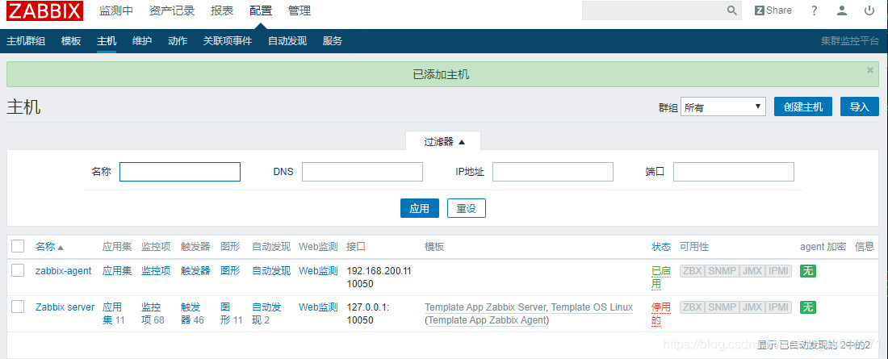Image resolution: width=888 pixels, height=359 pixels.
Task: Go to 维护 submenu
Action: pos(142,41)
